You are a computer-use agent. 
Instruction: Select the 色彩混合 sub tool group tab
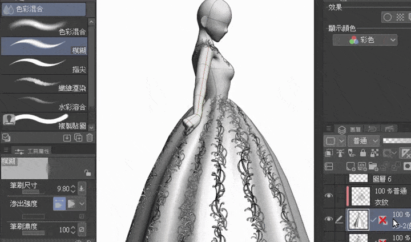pyautogui.click(x=44, y=9)
